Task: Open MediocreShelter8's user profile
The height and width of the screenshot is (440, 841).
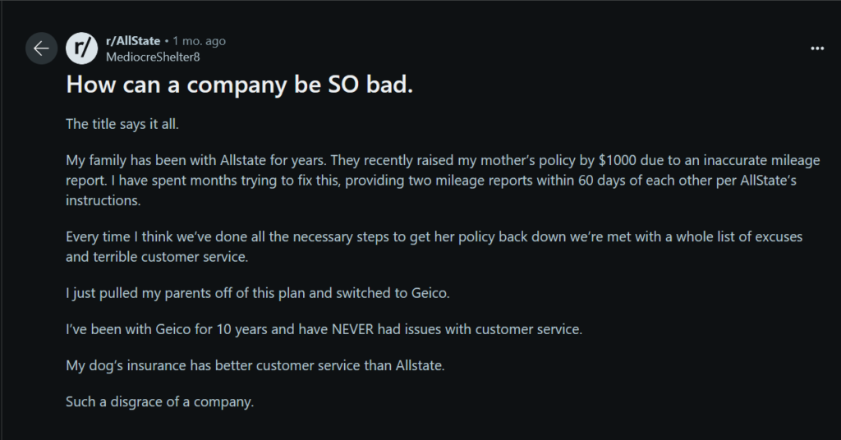Action: coord(154,57)
